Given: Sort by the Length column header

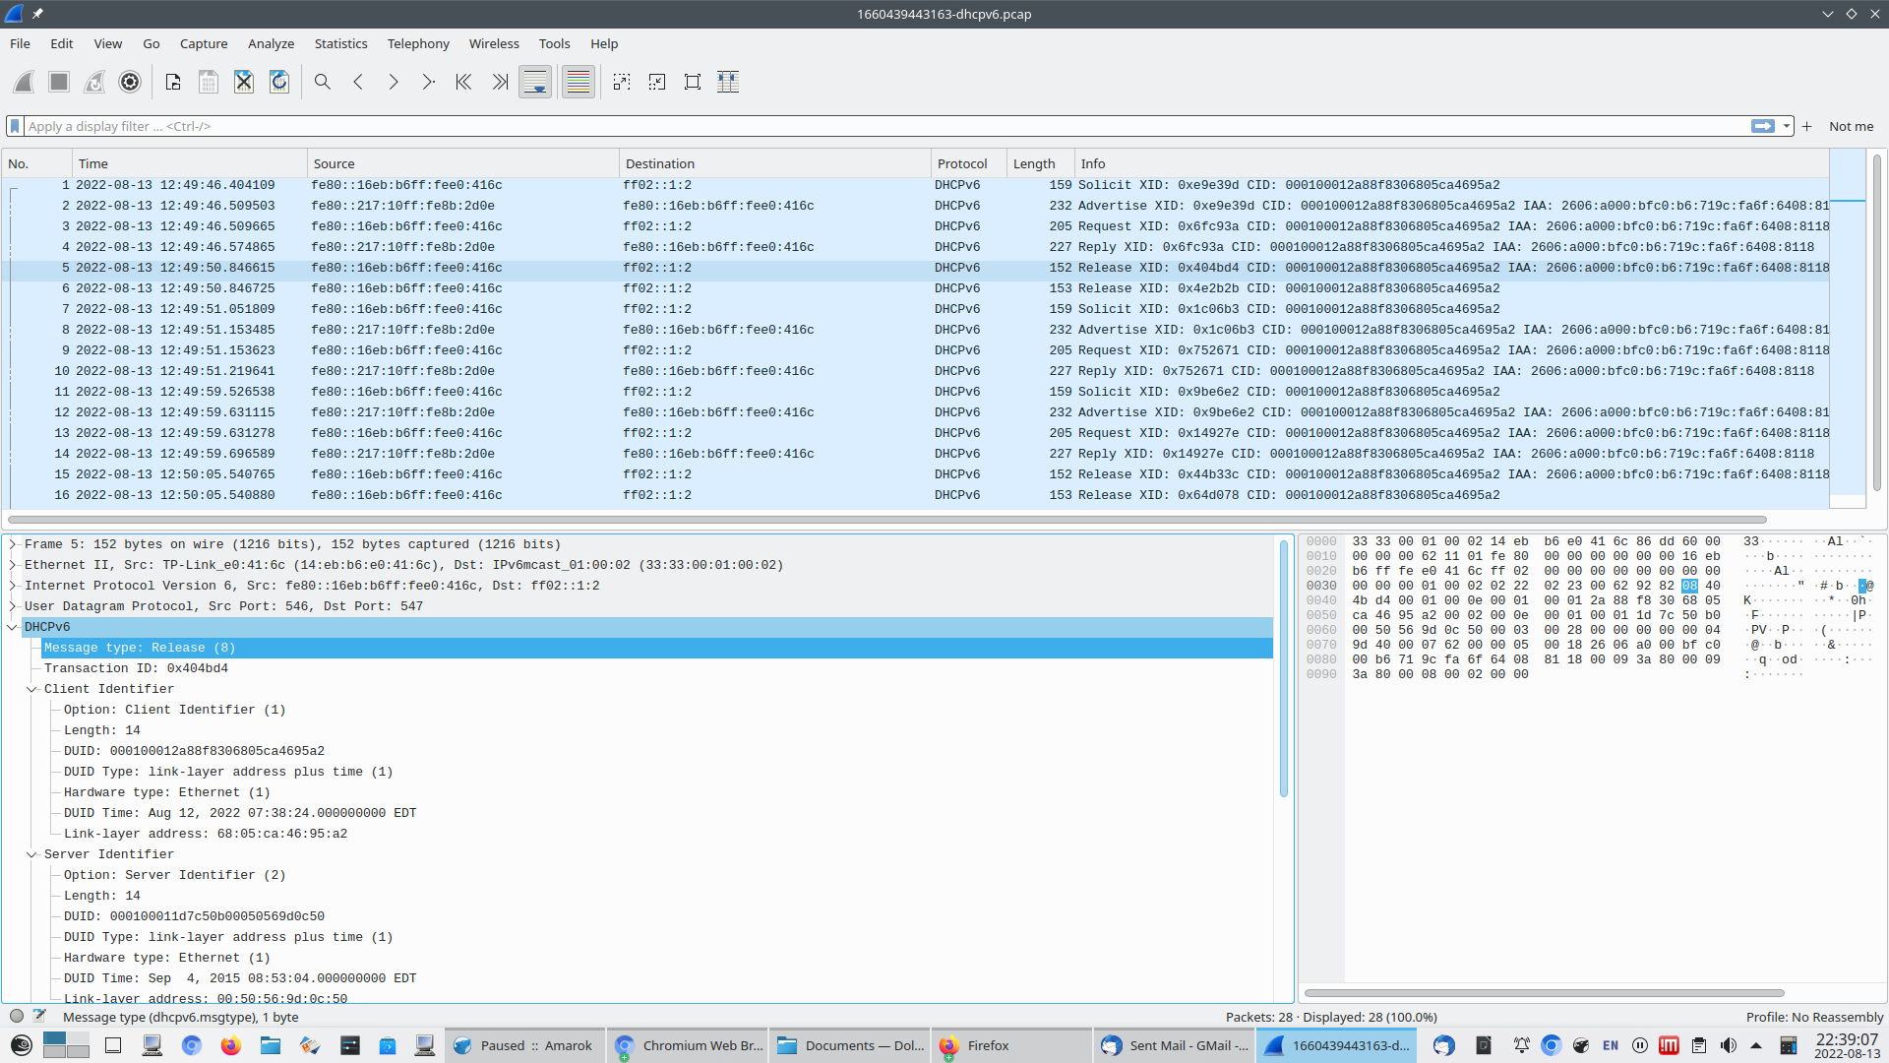Looking at the screenshot, I should click(1041, 163).
